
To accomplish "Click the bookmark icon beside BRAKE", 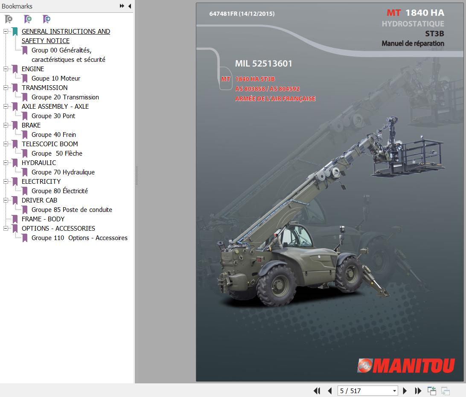I will point(15,125).
